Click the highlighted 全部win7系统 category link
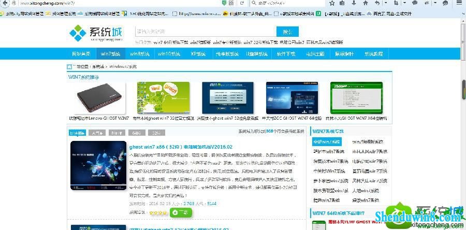The image size is (466, 230). [x=327, y=141]
